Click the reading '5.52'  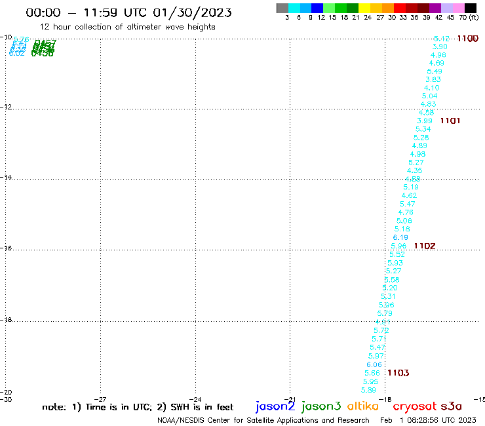(397, 254)
